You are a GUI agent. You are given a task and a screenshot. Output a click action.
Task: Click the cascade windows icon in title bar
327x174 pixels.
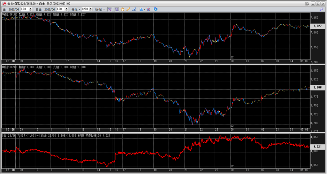(307, 4)
